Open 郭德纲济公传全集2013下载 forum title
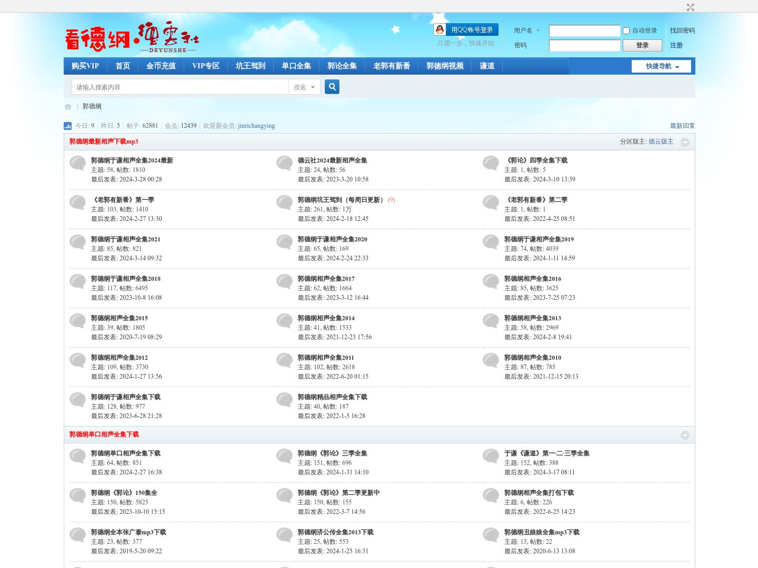Image resolution: width=758 pixels, height=568 pixels. pyautogui.click(x=335, y=532)
